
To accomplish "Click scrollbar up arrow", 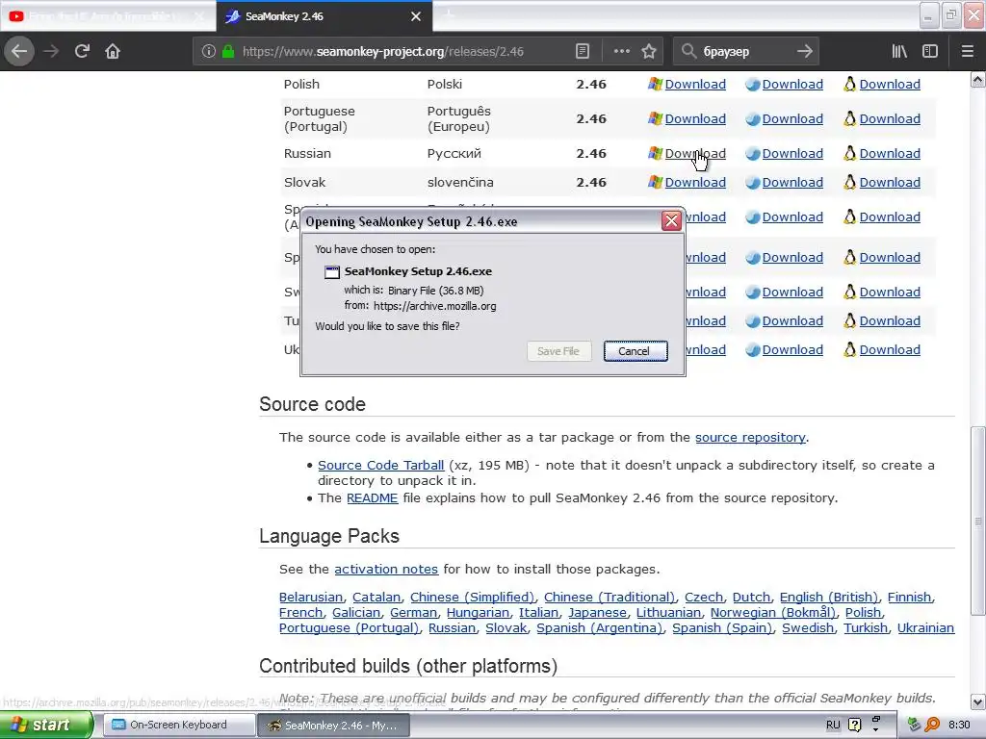I will coord(978,80).
